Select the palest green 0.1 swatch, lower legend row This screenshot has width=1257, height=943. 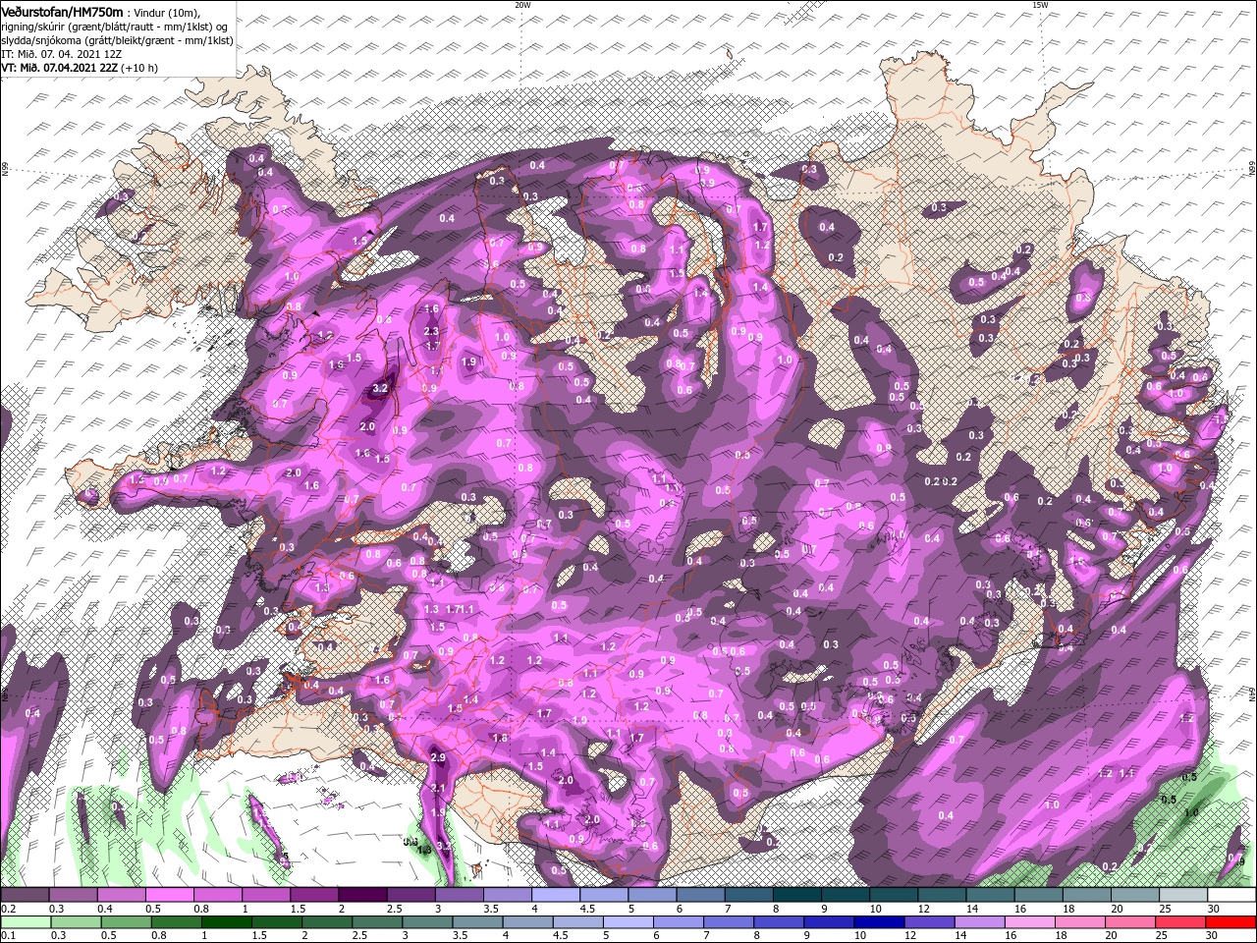(x=25, y=922)
